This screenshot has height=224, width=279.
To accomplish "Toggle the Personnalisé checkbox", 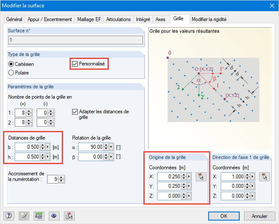I will coord(75,64).
